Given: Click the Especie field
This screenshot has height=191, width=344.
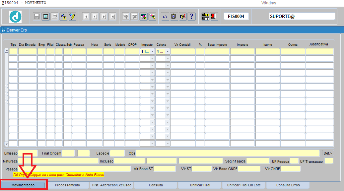Looking at the screenshot, I should pyautogui.click(x=117, y=153).
